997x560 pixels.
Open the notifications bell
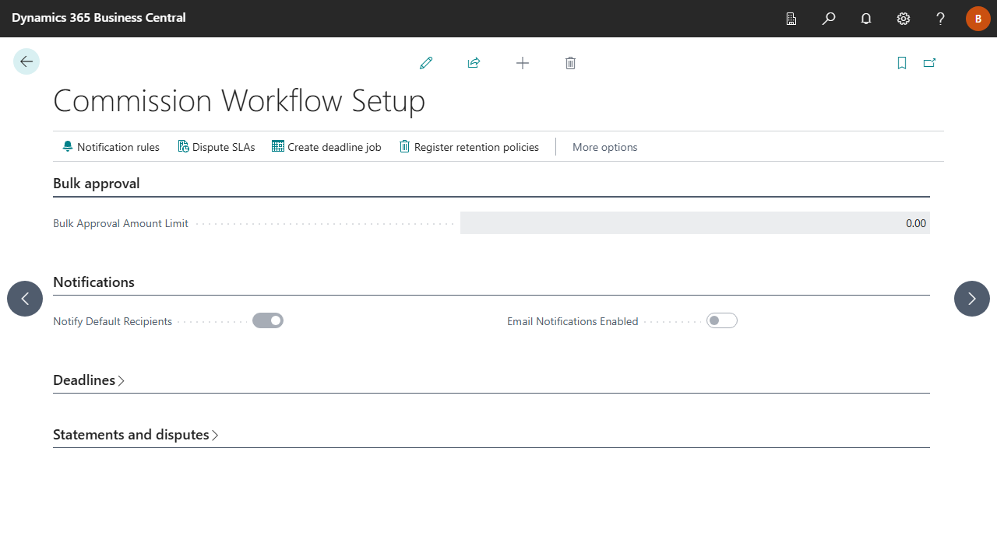tap(866, 19)
